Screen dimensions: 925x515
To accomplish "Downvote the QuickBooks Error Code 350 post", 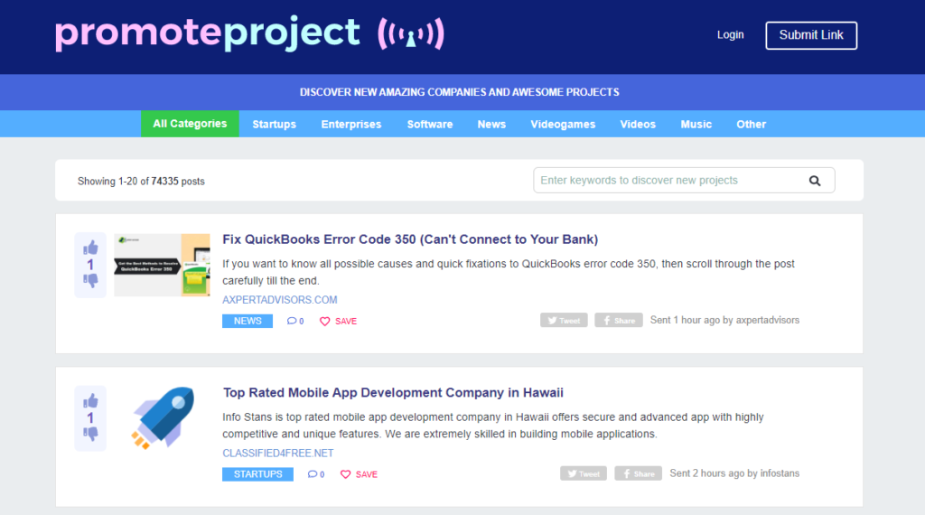I will point(90,280).
